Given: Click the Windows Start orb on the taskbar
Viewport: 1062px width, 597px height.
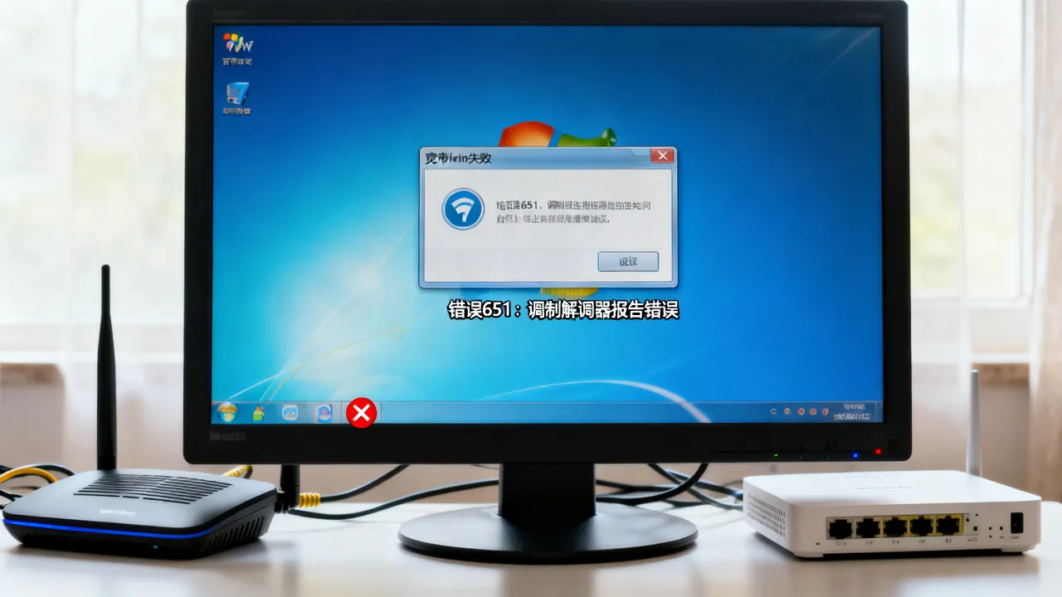Looking at the screenshot, I should [x=227, y=411].
